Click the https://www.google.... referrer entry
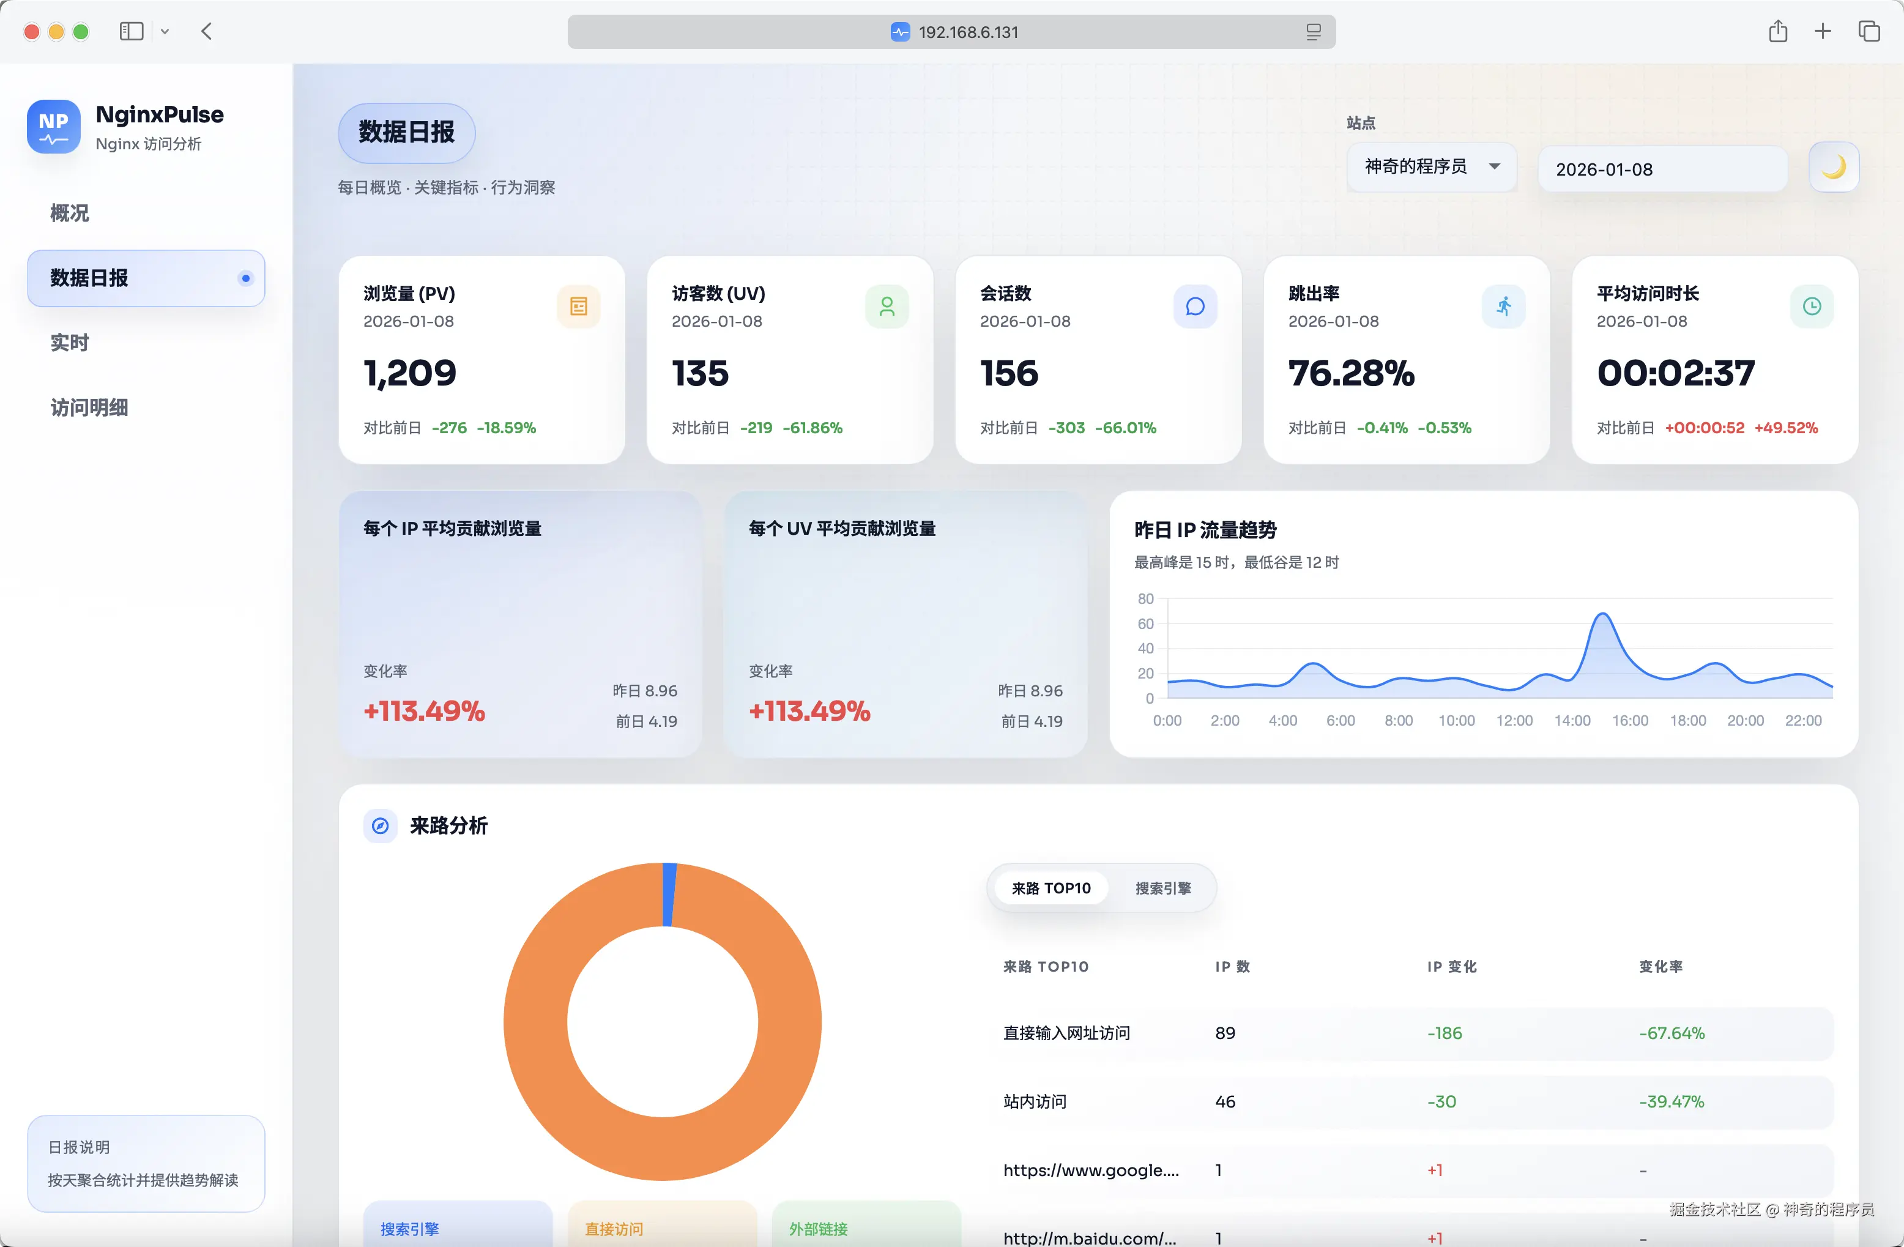The height and width of the screenshot is (1247, 1904). tap(1090, 1171)
